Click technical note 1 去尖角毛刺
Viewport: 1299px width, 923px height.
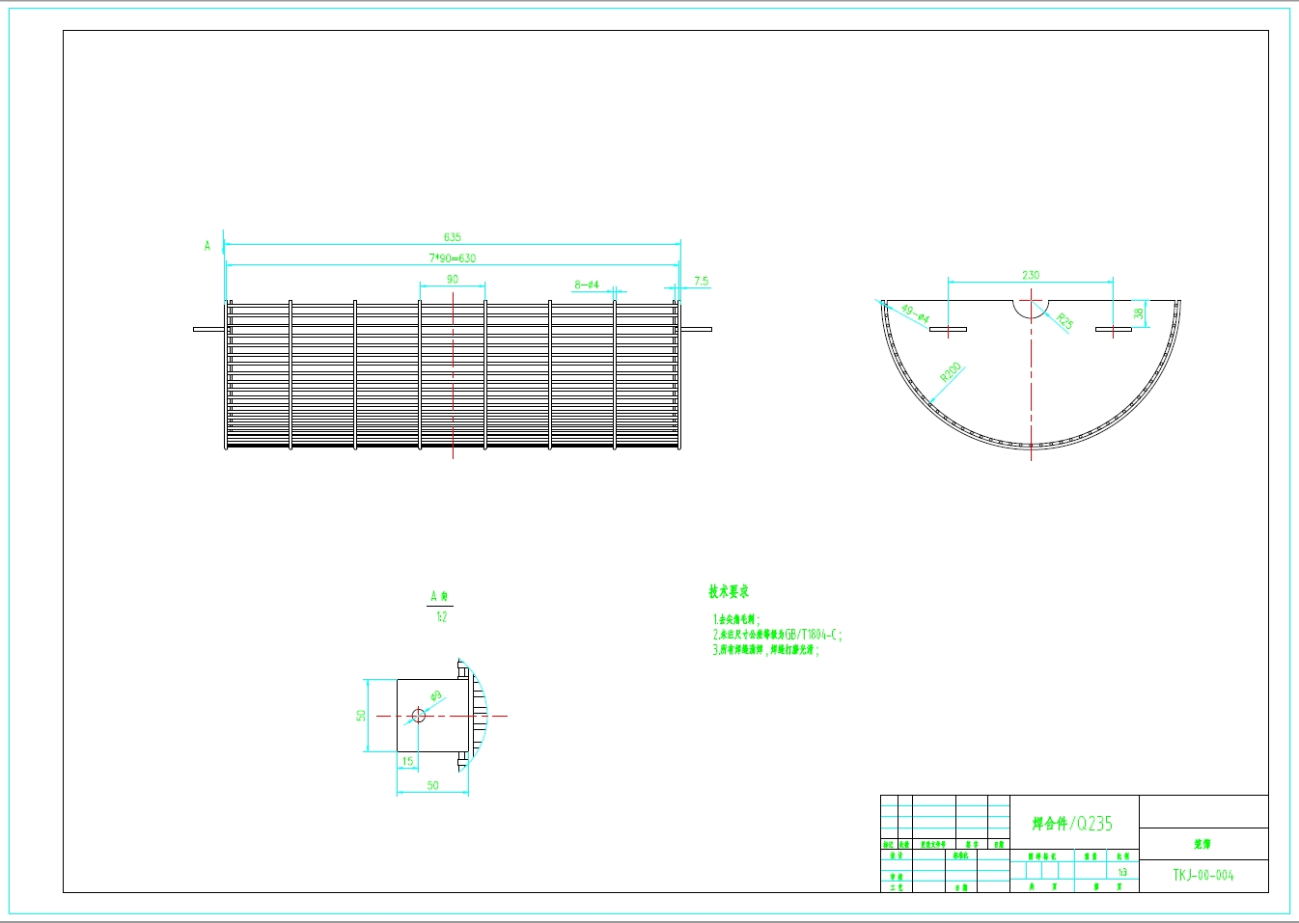pyautogui.click(x=736, y=620)
